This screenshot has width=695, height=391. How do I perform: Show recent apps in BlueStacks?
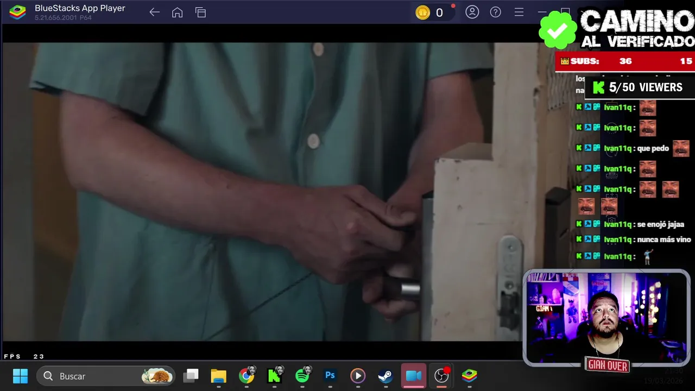pos(200,12)
